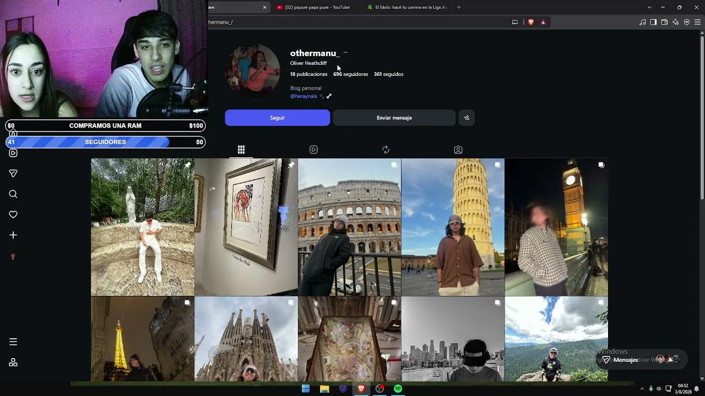Open the Colosseum photo post
The width and height of the screenshot is (705, 396).
click(x=350, y=227)
